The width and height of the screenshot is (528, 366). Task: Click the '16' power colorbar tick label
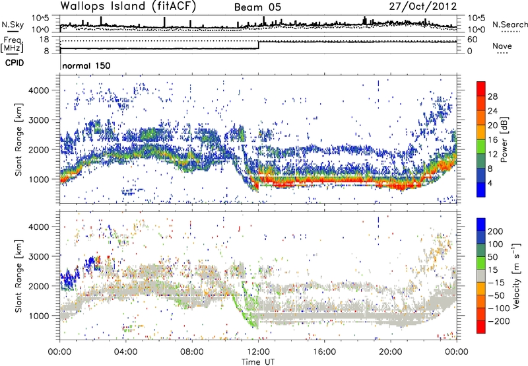[x=492, y=139]
